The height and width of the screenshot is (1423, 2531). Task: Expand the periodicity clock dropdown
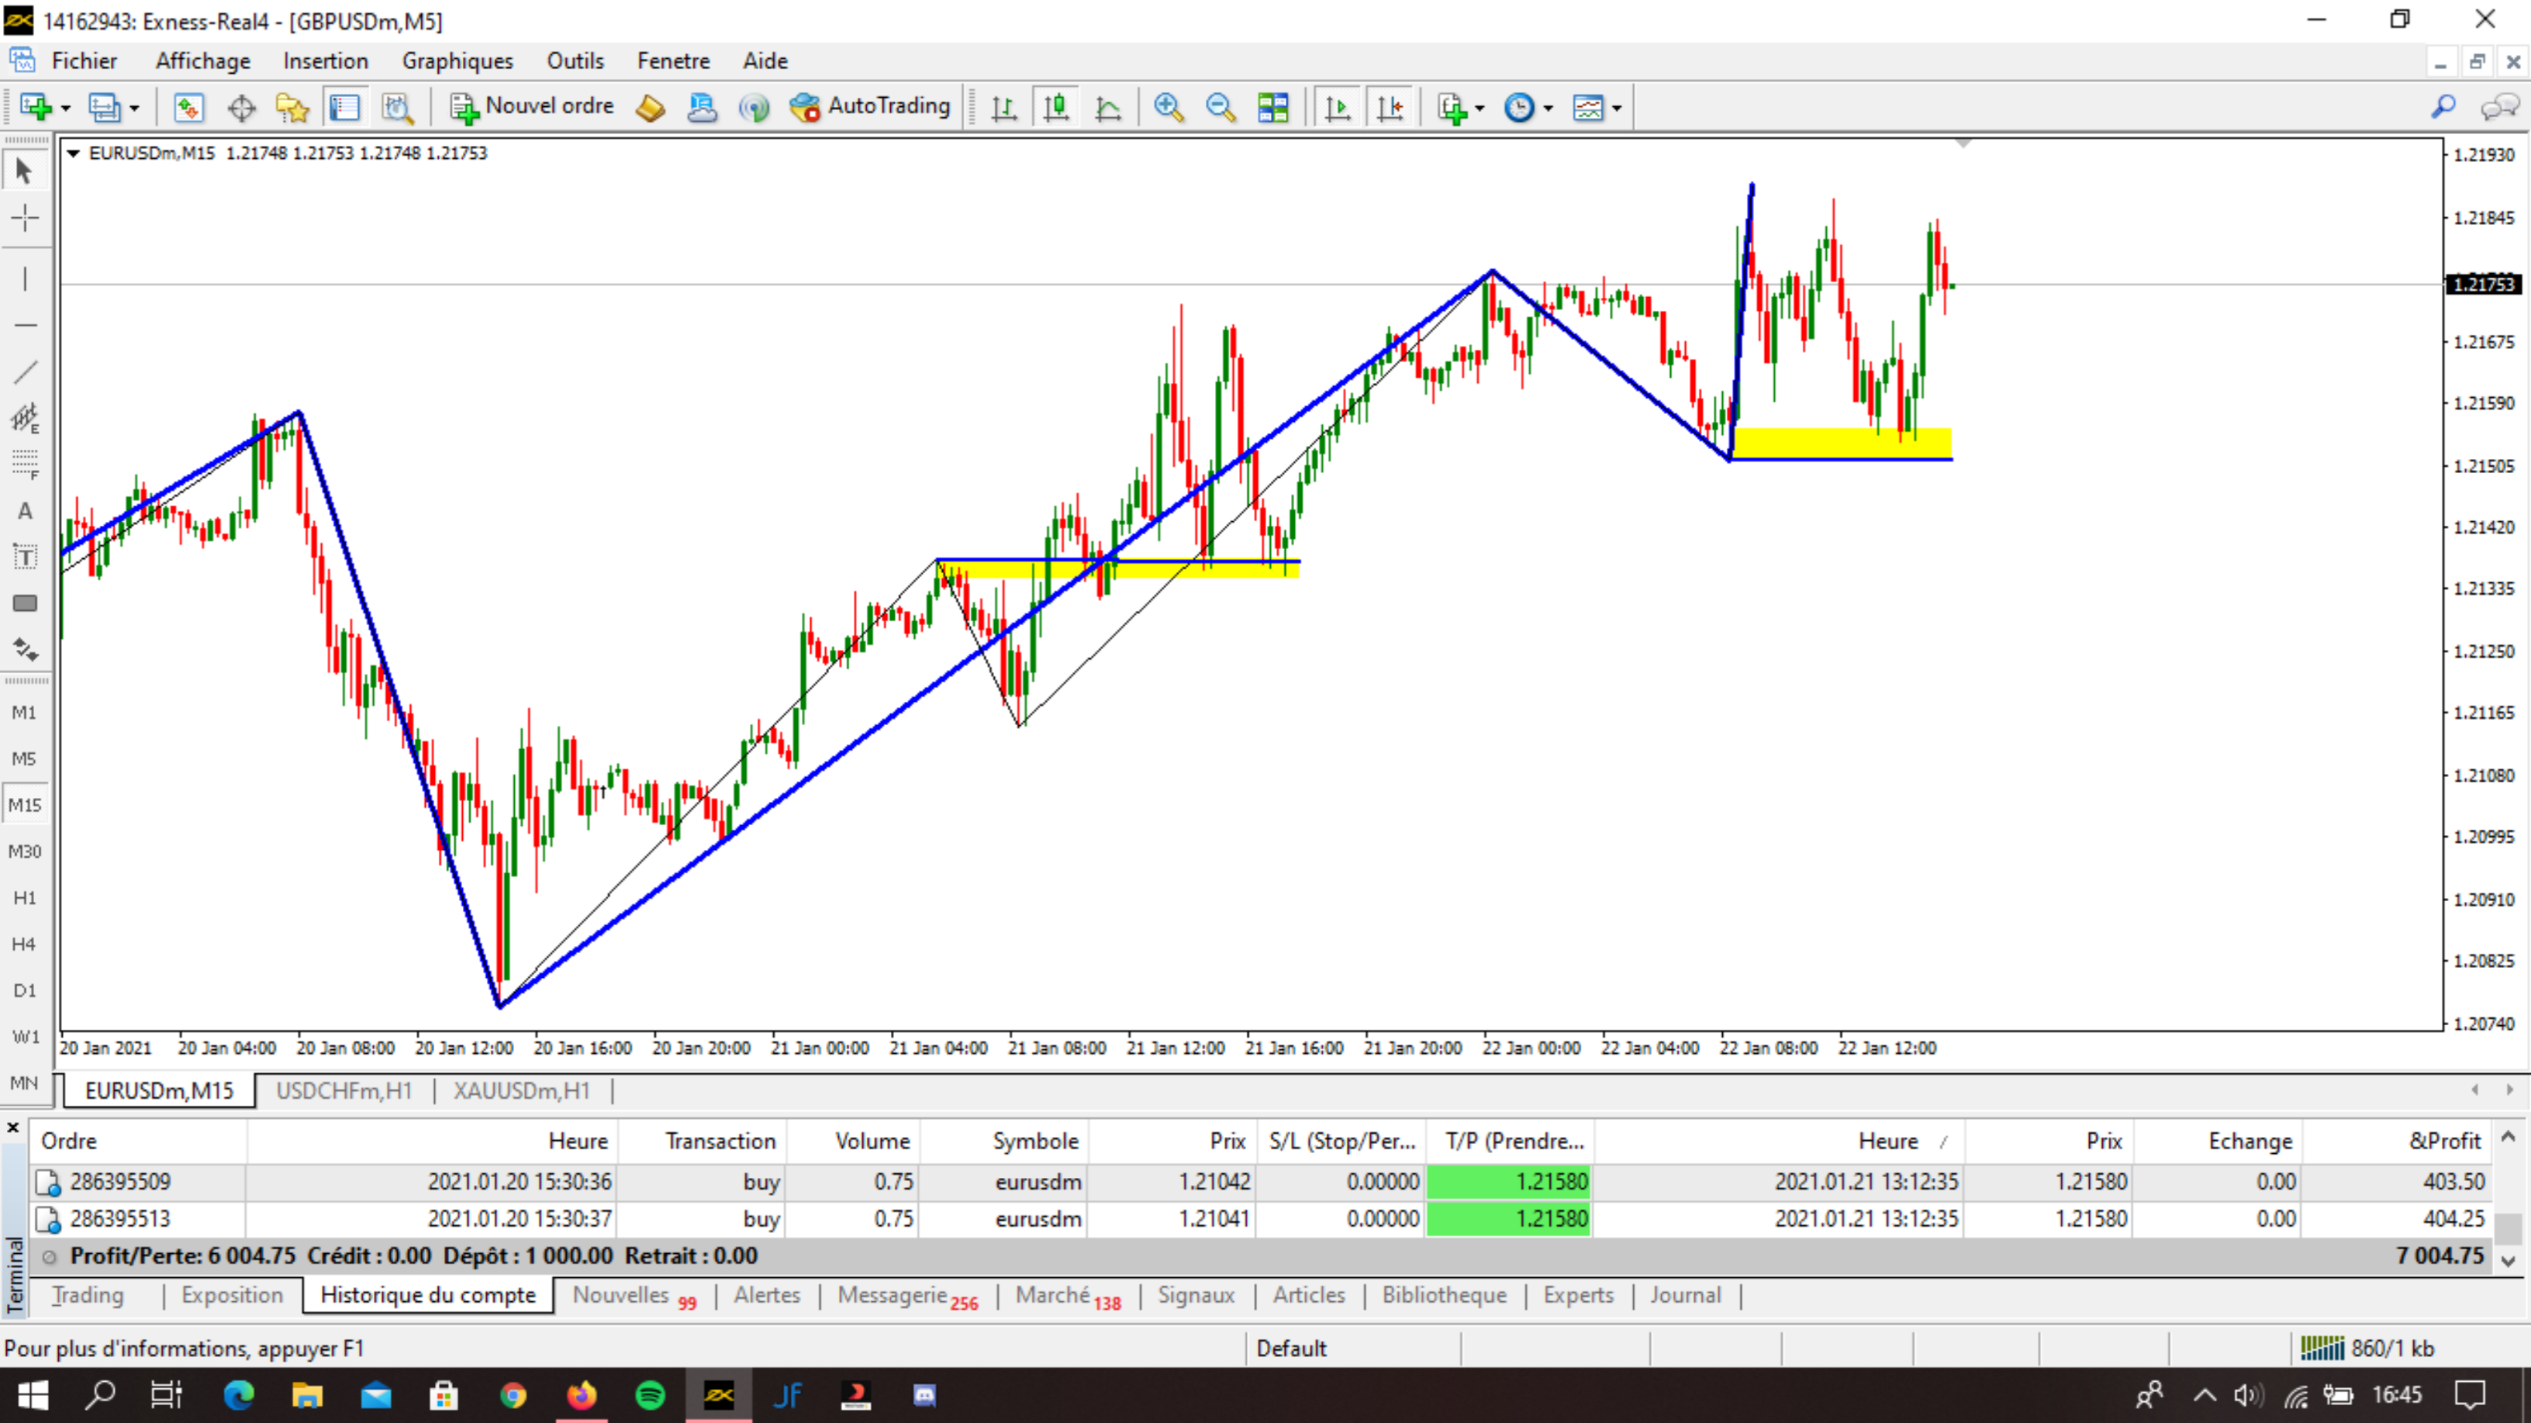click(1549, 108)
